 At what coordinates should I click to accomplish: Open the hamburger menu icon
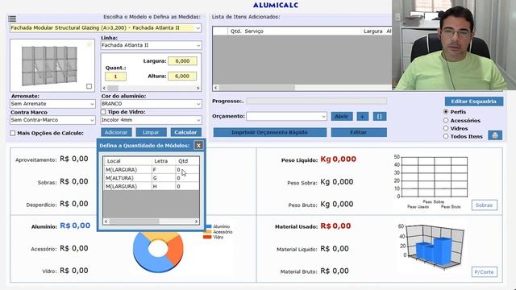[x=12, y=19]
